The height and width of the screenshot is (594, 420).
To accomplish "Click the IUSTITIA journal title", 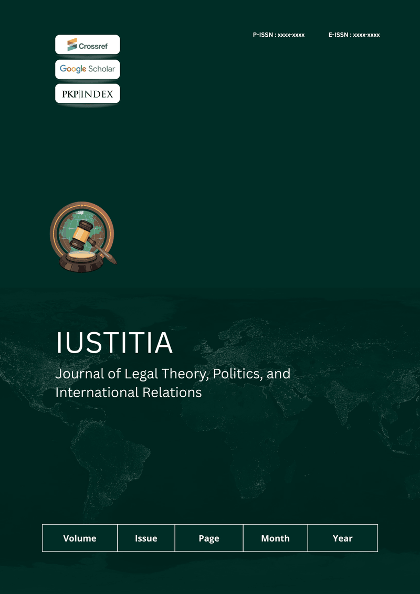I will (x=114, y=343).
